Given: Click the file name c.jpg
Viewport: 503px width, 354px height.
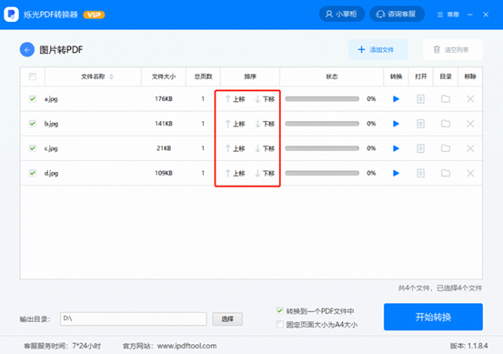Looking at the screenshot, I should pos(51,148).
